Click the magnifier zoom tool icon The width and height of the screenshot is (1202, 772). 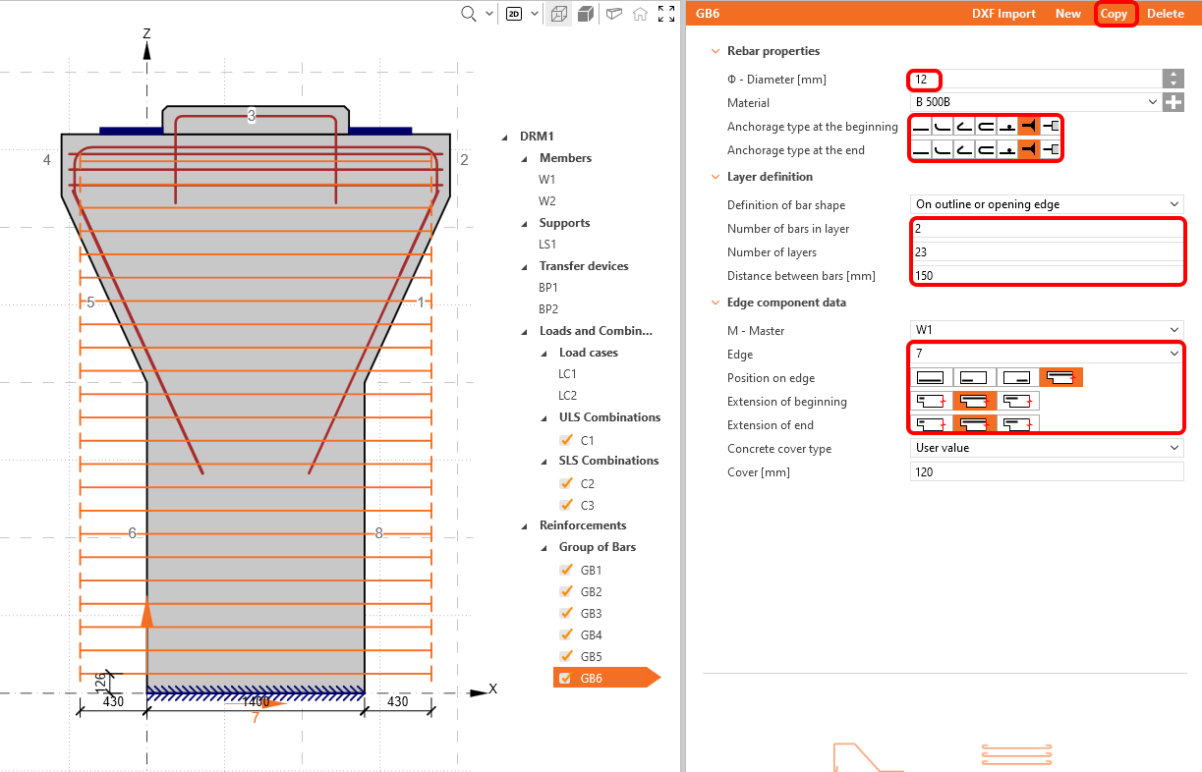pyautogui.click(x=469, y=14)
